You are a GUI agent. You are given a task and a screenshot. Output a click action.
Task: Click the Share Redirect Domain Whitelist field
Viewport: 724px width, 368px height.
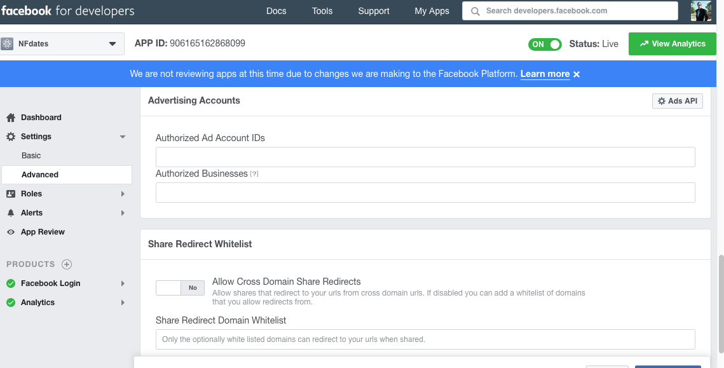click(x=425, y=339)
